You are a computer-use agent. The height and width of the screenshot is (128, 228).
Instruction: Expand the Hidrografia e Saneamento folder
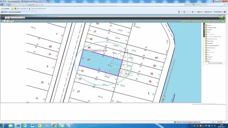pos(206,45)
